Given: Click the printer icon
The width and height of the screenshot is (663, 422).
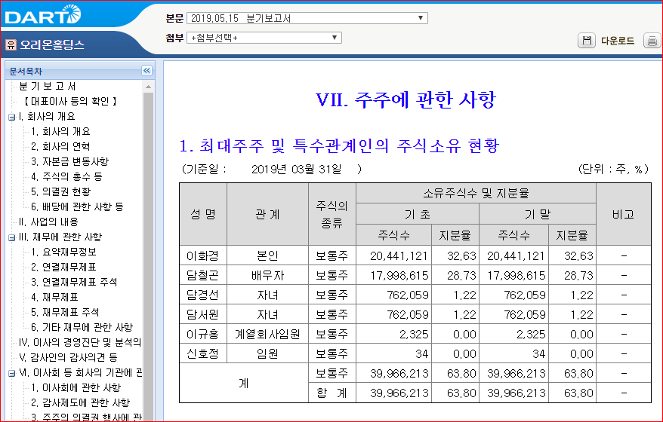Looking at the screenshot, I should click(x=652, y=41).
